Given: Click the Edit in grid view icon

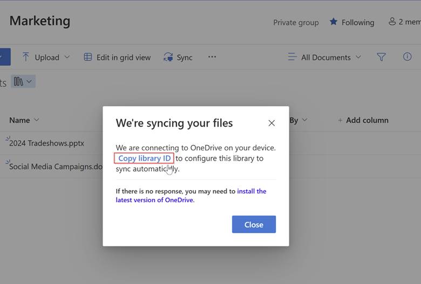Looking at the screenshot, I should 88,57.
